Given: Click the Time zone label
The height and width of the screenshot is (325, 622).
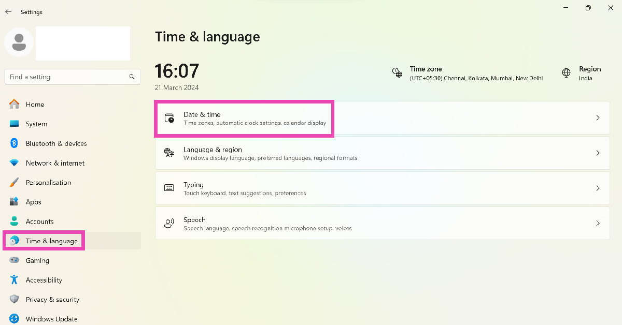Looking at the screenshot, I should coord(426,69).
